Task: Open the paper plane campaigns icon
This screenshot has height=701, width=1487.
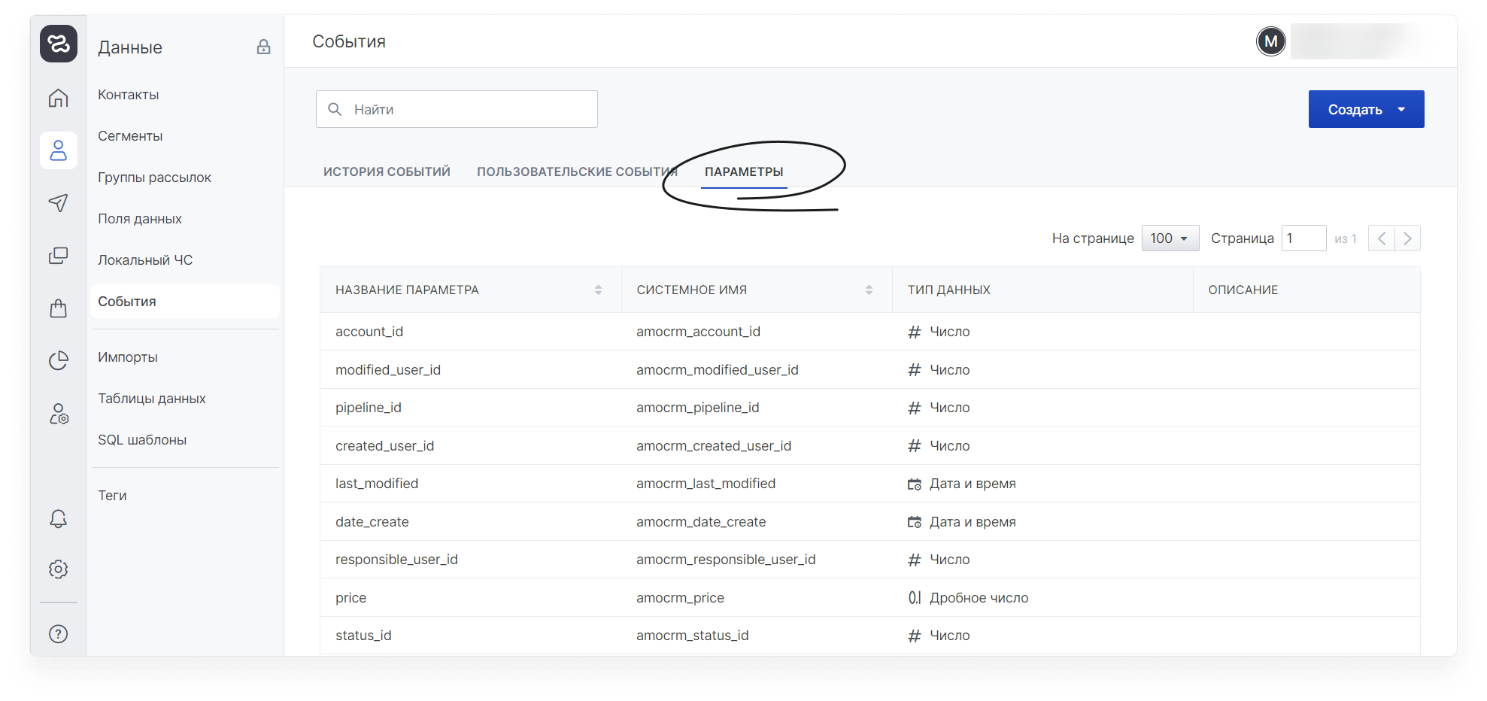Action: 59,202
